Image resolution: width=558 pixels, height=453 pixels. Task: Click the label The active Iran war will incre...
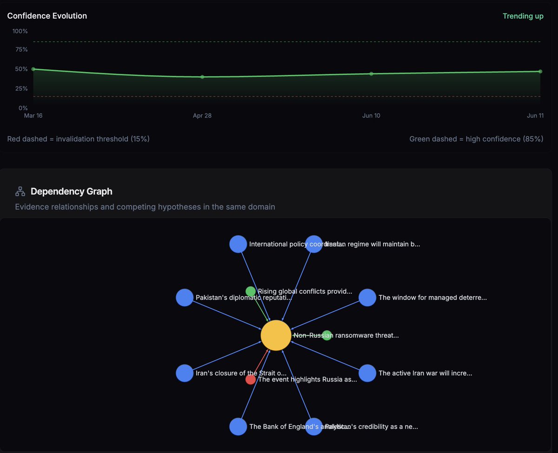(x=425, y=373)
